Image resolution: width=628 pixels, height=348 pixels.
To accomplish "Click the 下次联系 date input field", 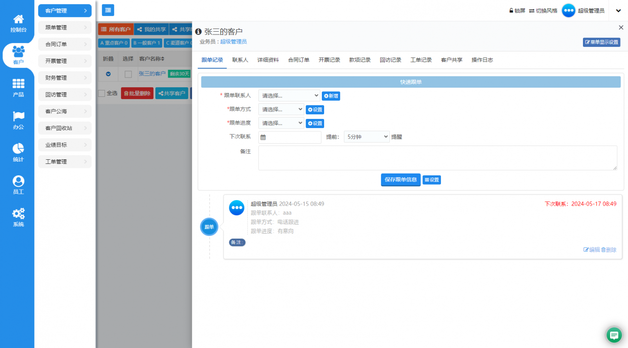I will coord(293,137).
